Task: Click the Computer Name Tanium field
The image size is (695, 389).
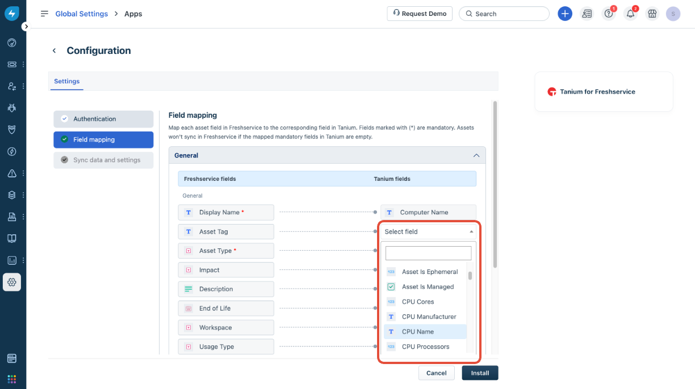Action: click(428, 212)
